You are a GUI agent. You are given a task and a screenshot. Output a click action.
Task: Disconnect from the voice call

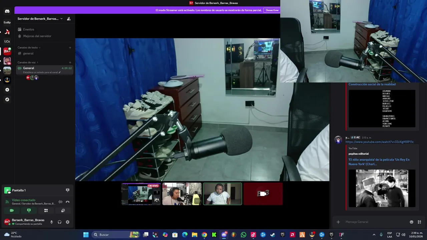68,202
